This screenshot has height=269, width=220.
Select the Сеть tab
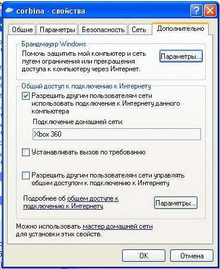139,30
